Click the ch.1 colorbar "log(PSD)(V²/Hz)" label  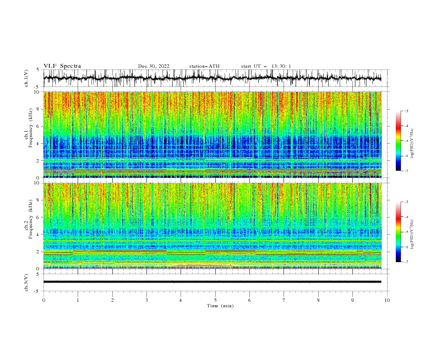(x=412, y=144)
